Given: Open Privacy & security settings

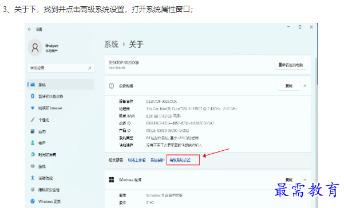Looking at the screenshot, I should (x=49, y=190).
